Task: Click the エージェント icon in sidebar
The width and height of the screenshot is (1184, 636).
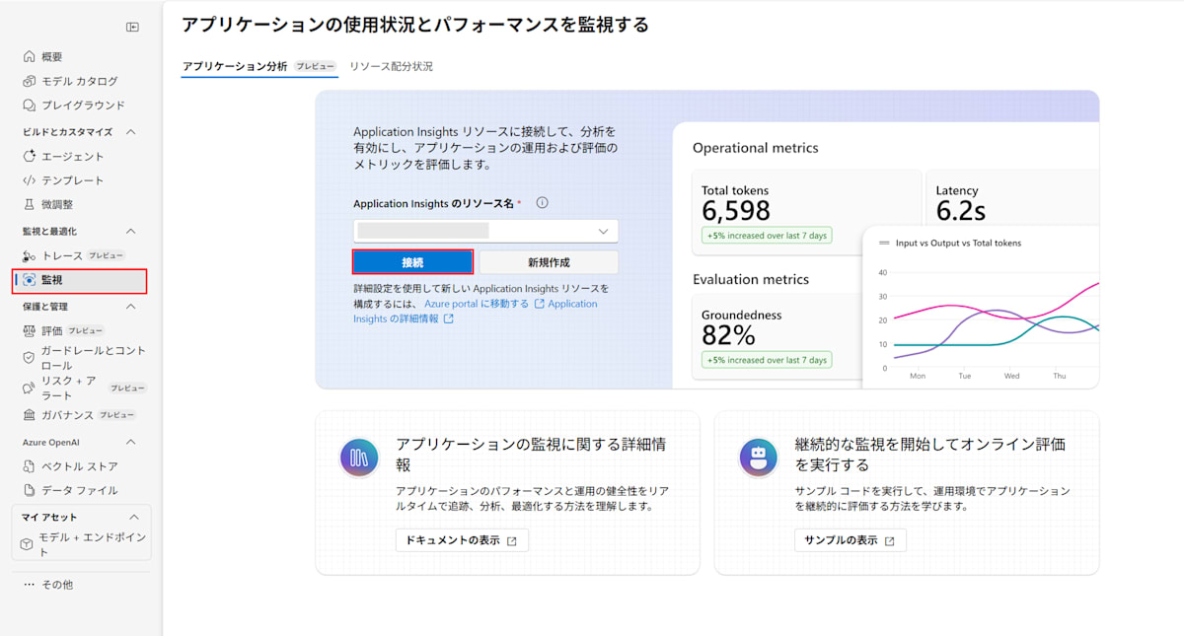Action: click(x=30, y=156)
